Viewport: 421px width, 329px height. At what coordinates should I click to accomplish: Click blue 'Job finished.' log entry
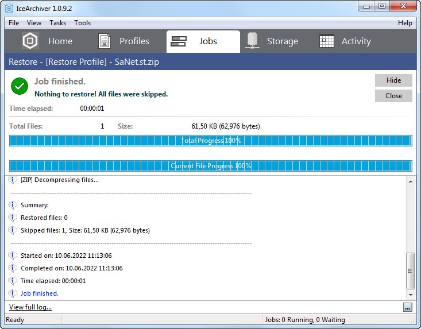pyautogui.click(x=40, y=293)
